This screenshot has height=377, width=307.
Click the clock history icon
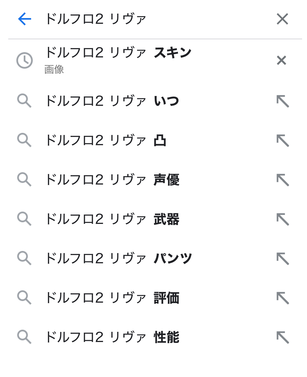tap(25, 60)
